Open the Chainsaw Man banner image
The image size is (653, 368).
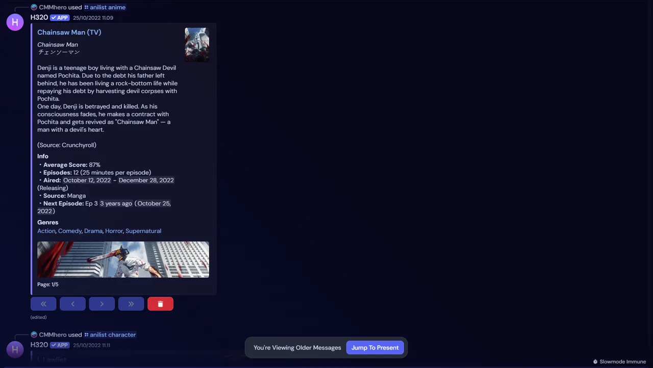[x=123, y=260]
